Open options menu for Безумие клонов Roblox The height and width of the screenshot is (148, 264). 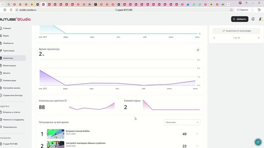197,134
